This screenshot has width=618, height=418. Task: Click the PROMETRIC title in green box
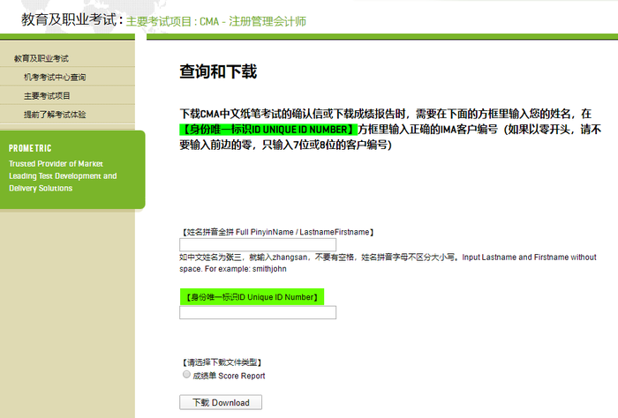(x=32, y=148)
